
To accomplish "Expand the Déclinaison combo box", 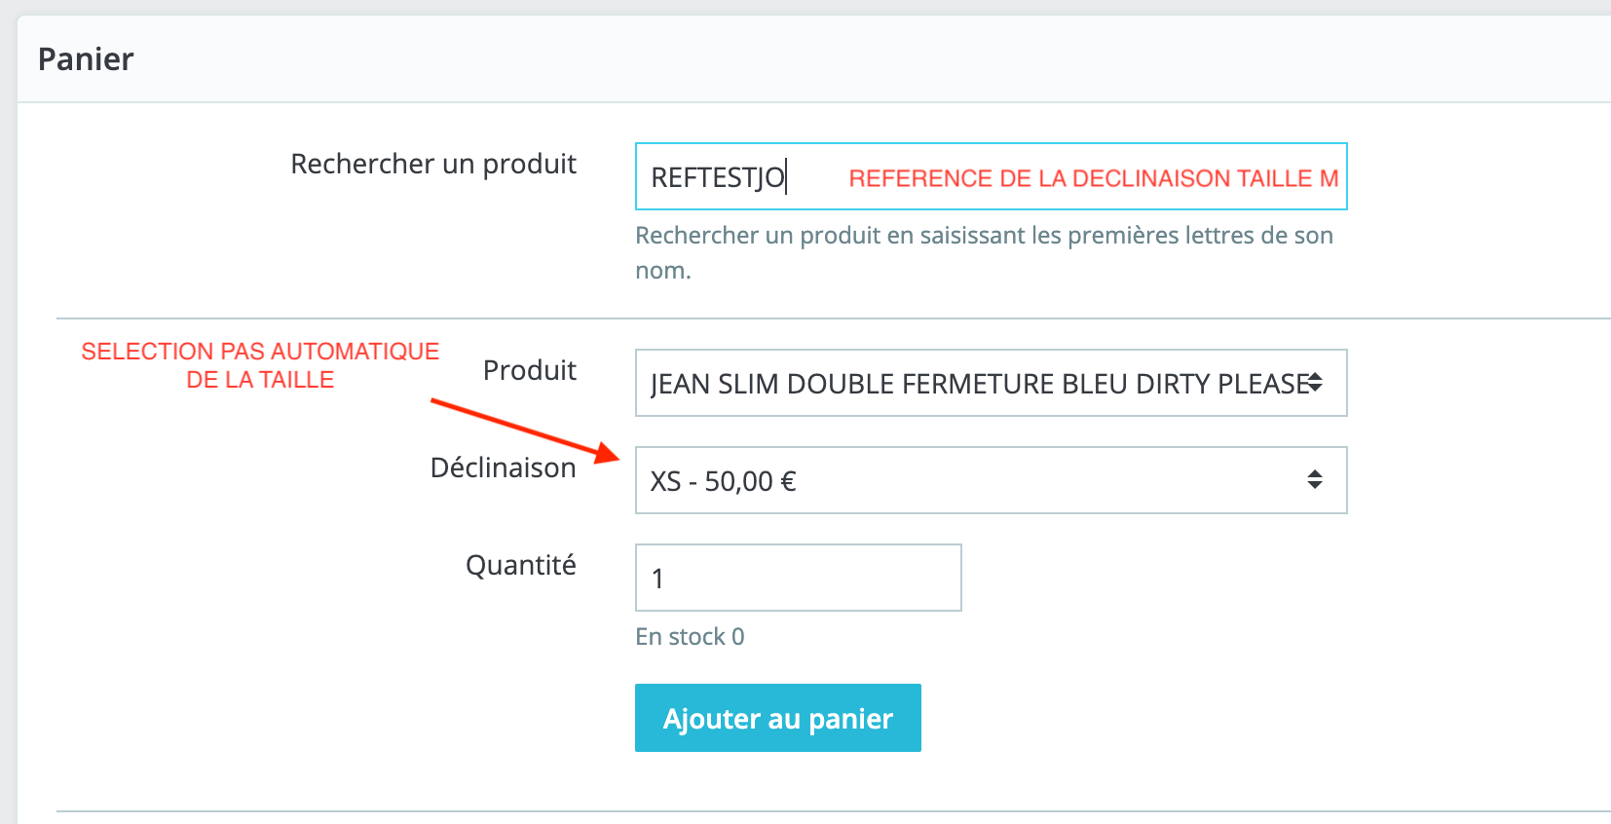I will point(990,480).
